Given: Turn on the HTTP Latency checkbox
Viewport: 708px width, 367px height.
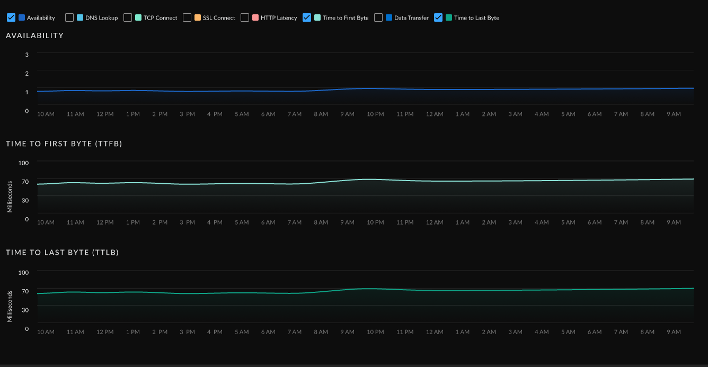Looking at the screenshot, I should (x=245, y=17).
